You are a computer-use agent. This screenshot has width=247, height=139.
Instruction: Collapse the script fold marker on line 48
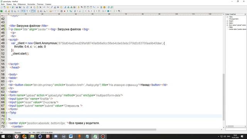(7, 39)
